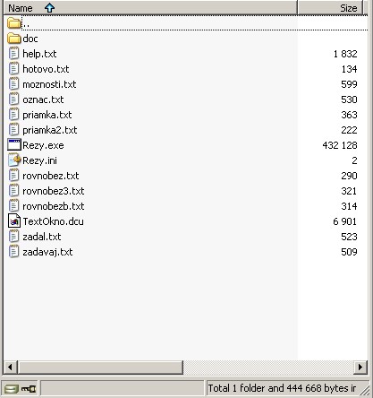Sort the file list by the Size column
This screenshot has height=398, width=373.
(x=330, y=8)
